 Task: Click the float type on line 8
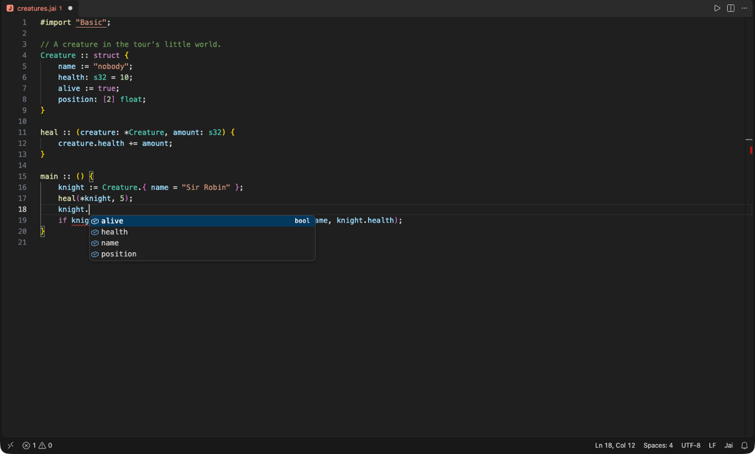click(x=131, y=99)
